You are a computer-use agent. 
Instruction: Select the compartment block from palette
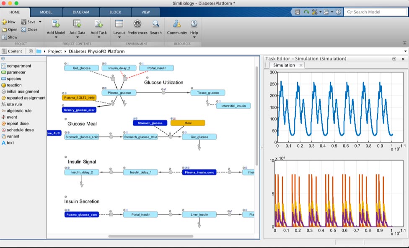(x=4, y=66)
